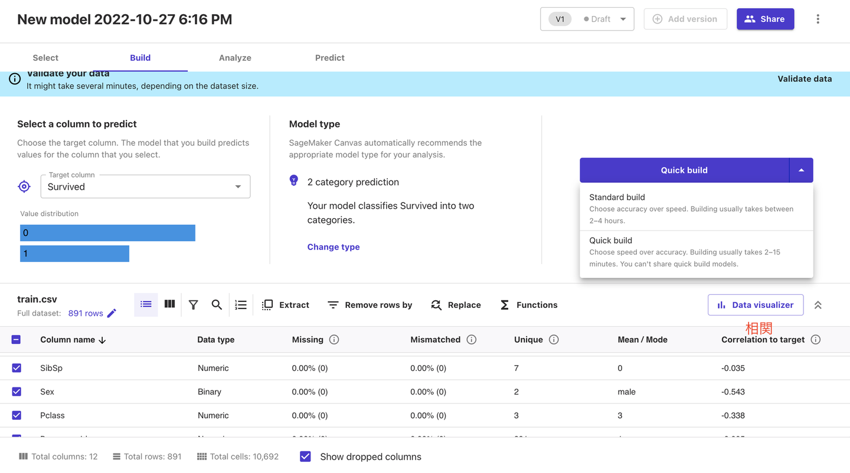Click the search magnifier icon

click(217, 305)
